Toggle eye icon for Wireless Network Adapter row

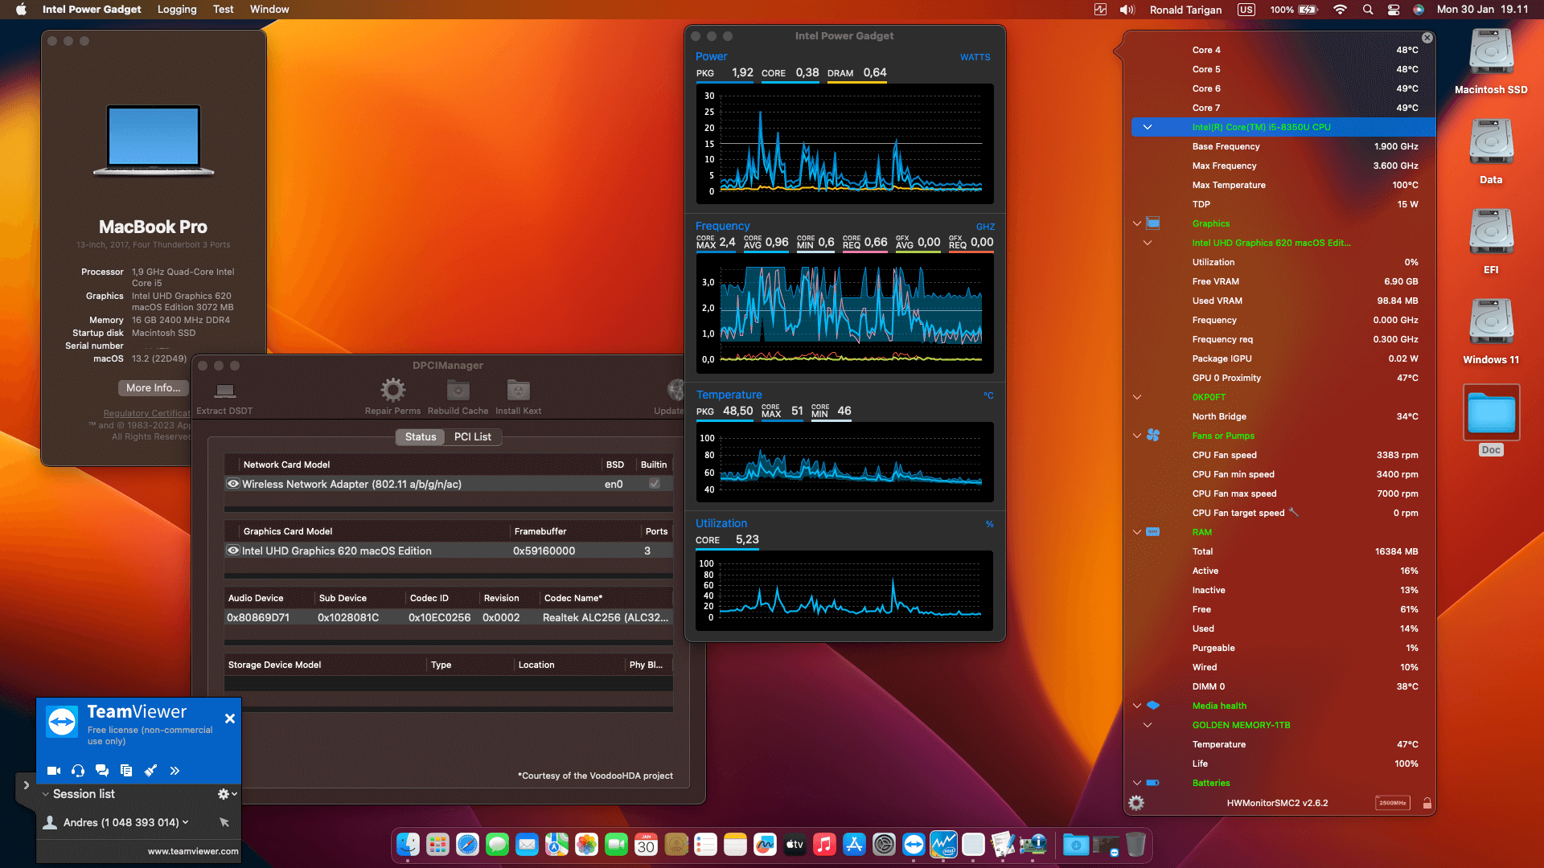(233, 484)
